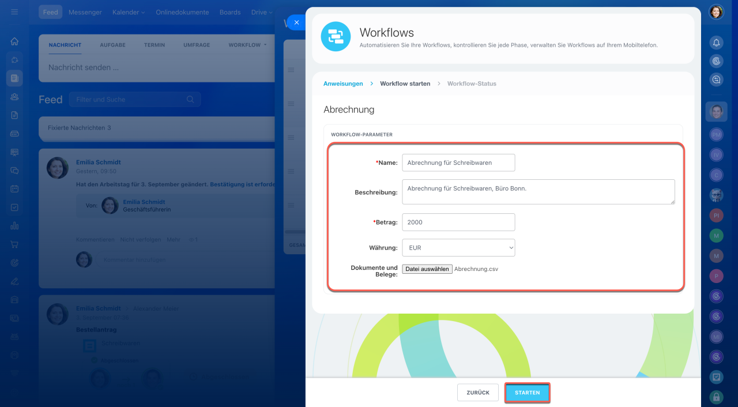Click the STARTEN button
Viewport: 738px width, 407px height.
[528, 393]
